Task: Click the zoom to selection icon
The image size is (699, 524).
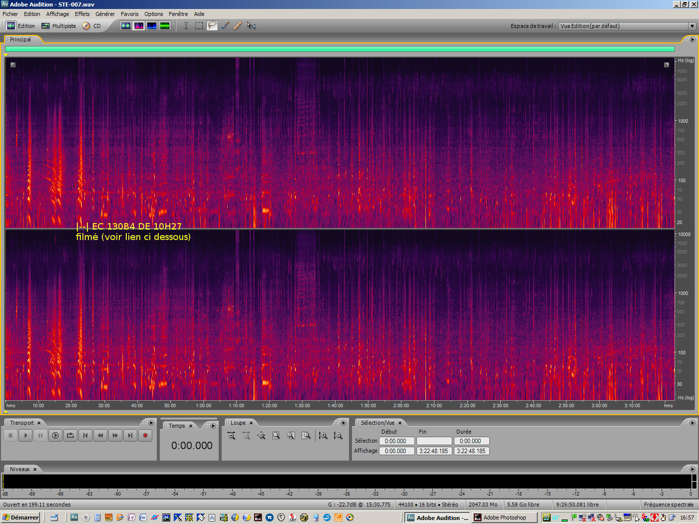Action: [276, 435]
